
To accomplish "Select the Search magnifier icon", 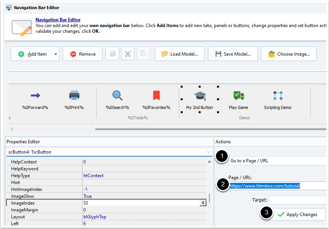I will point(117,96).
